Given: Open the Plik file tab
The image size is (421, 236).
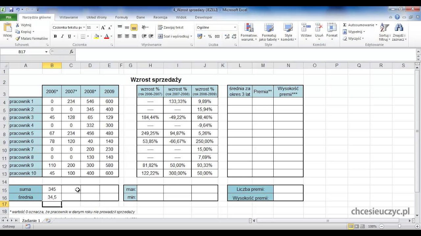Looking at the screenshot, I should [x=9, y=17].
